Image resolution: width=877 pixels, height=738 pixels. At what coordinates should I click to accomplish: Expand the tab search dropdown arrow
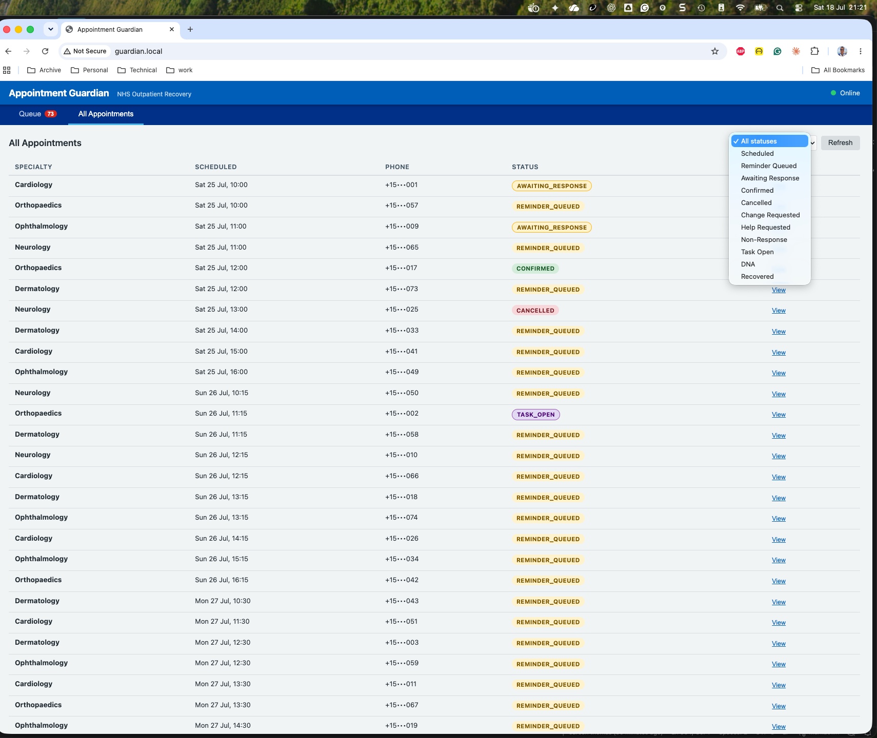(50, 29)
